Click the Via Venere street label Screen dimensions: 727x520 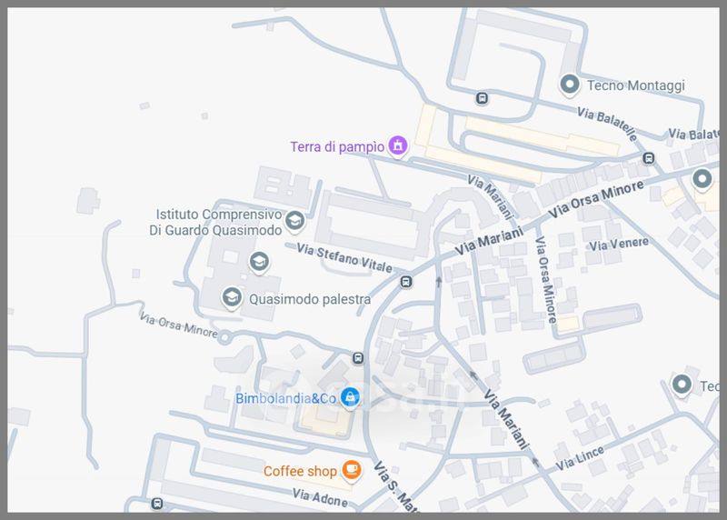click(x=619, y=244)
